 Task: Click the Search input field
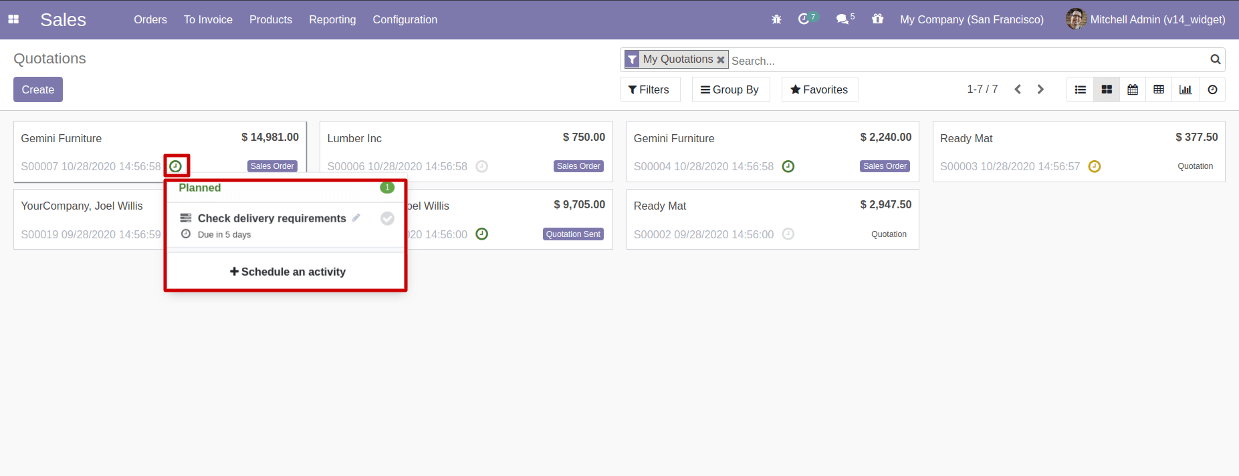(x=968, y=61)
